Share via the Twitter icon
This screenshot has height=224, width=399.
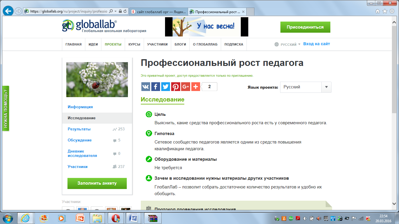point(166,87)
